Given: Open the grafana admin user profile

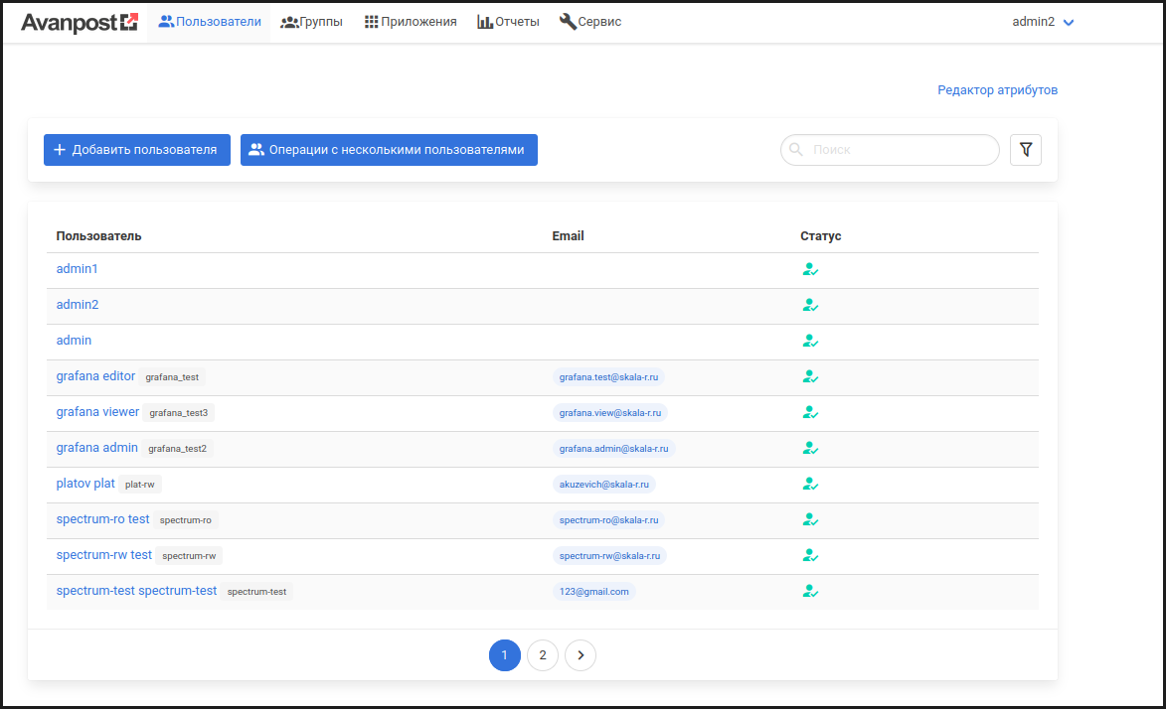Looking at the screenshot, I should pyautogui.click(x=97, y=448).
